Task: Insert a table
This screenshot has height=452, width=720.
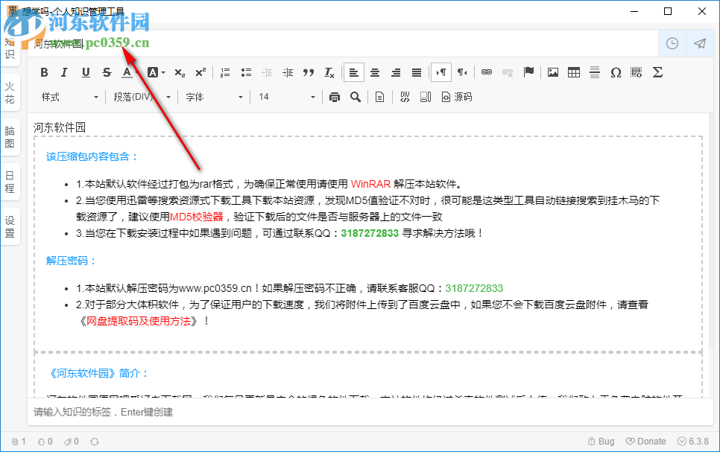Action: coord(572,72)
